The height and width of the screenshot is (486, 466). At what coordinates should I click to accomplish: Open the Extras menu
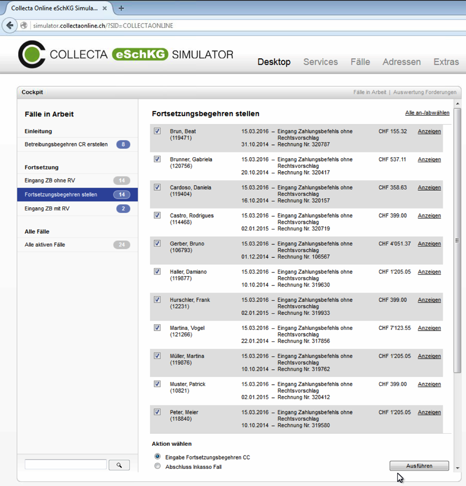446,62
